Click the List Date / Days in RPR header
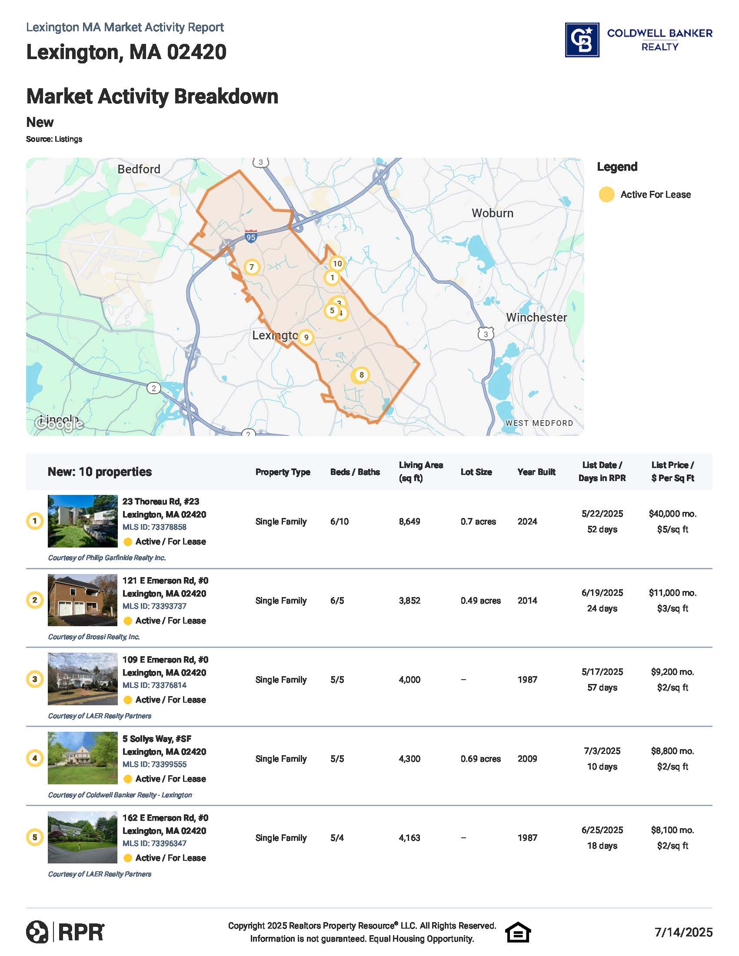 pyautogui.click(x=602, y=471)
